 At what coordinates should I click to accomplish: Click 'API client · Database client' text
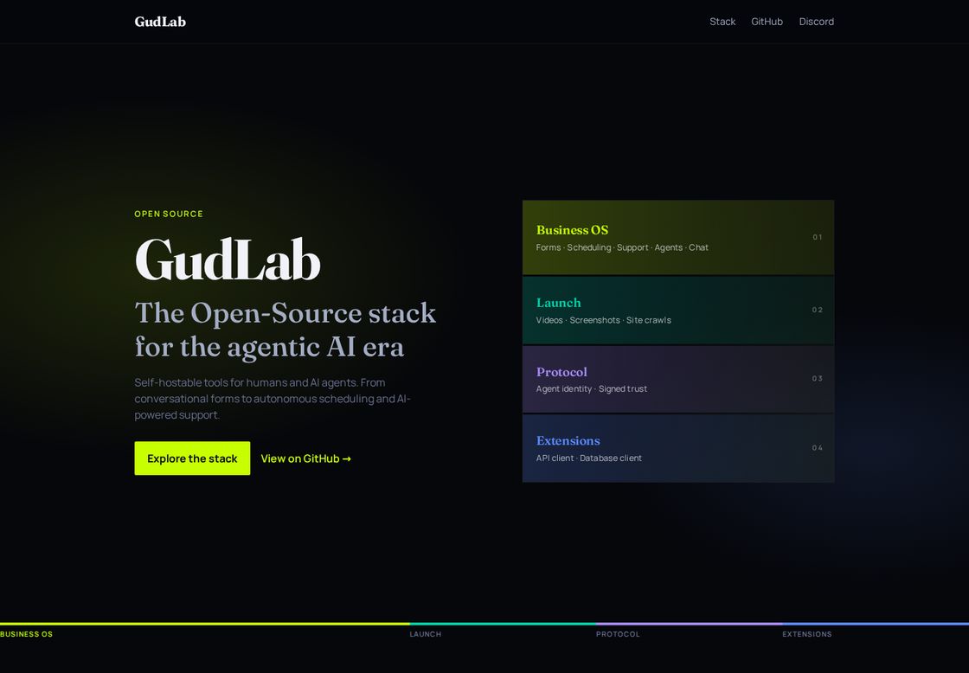coord(589,458)
